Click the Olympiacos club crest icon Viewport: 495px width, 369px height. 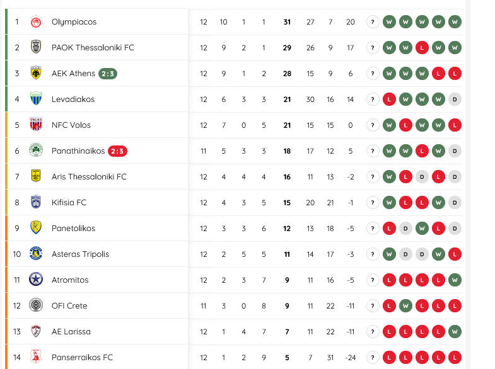(36, 22)
